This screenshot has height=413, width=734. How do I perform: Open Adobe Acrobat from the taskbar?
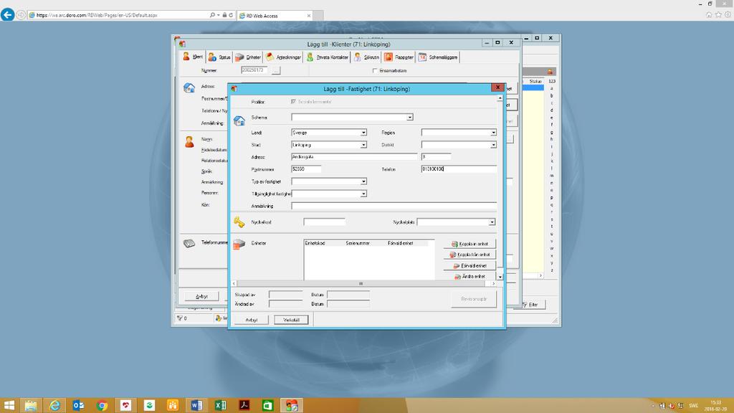tap(244, 406)
